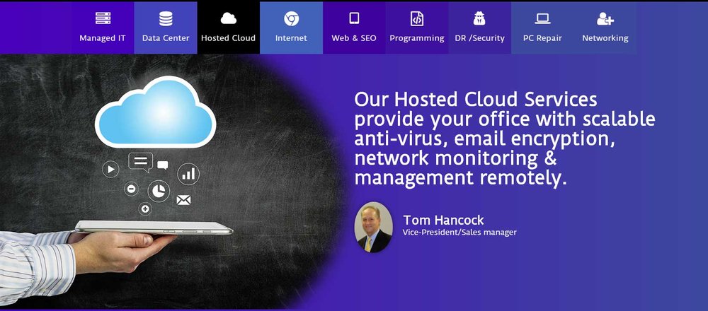Click the play button icon under cloud

pos(110,169)
